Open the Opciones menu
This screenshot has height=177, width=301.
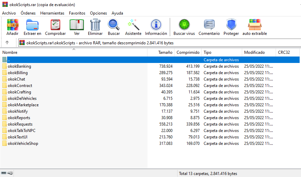coord(98,13)
